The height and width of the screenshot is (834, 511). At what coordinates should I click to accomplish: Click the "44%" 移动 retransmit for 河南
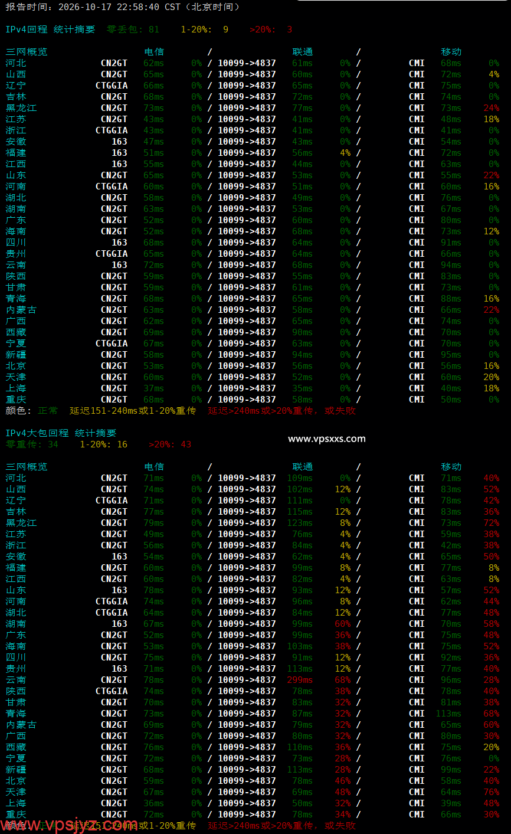tap(491, 601)
